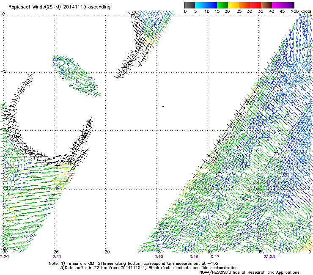
Task: Select the magenta 40-45 knots color swatch
Action: (277, 5)
